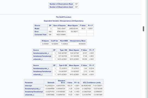This screenshot has width=148, height=98.
Task: Click the Type I F Value 17.06
Action: [x=85, y=56]
